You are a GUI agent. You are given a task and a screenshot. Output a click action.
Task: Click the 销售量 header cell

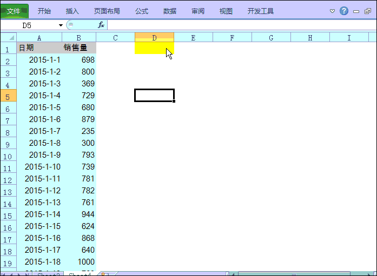pyautogui.click(x=79, y=48)
